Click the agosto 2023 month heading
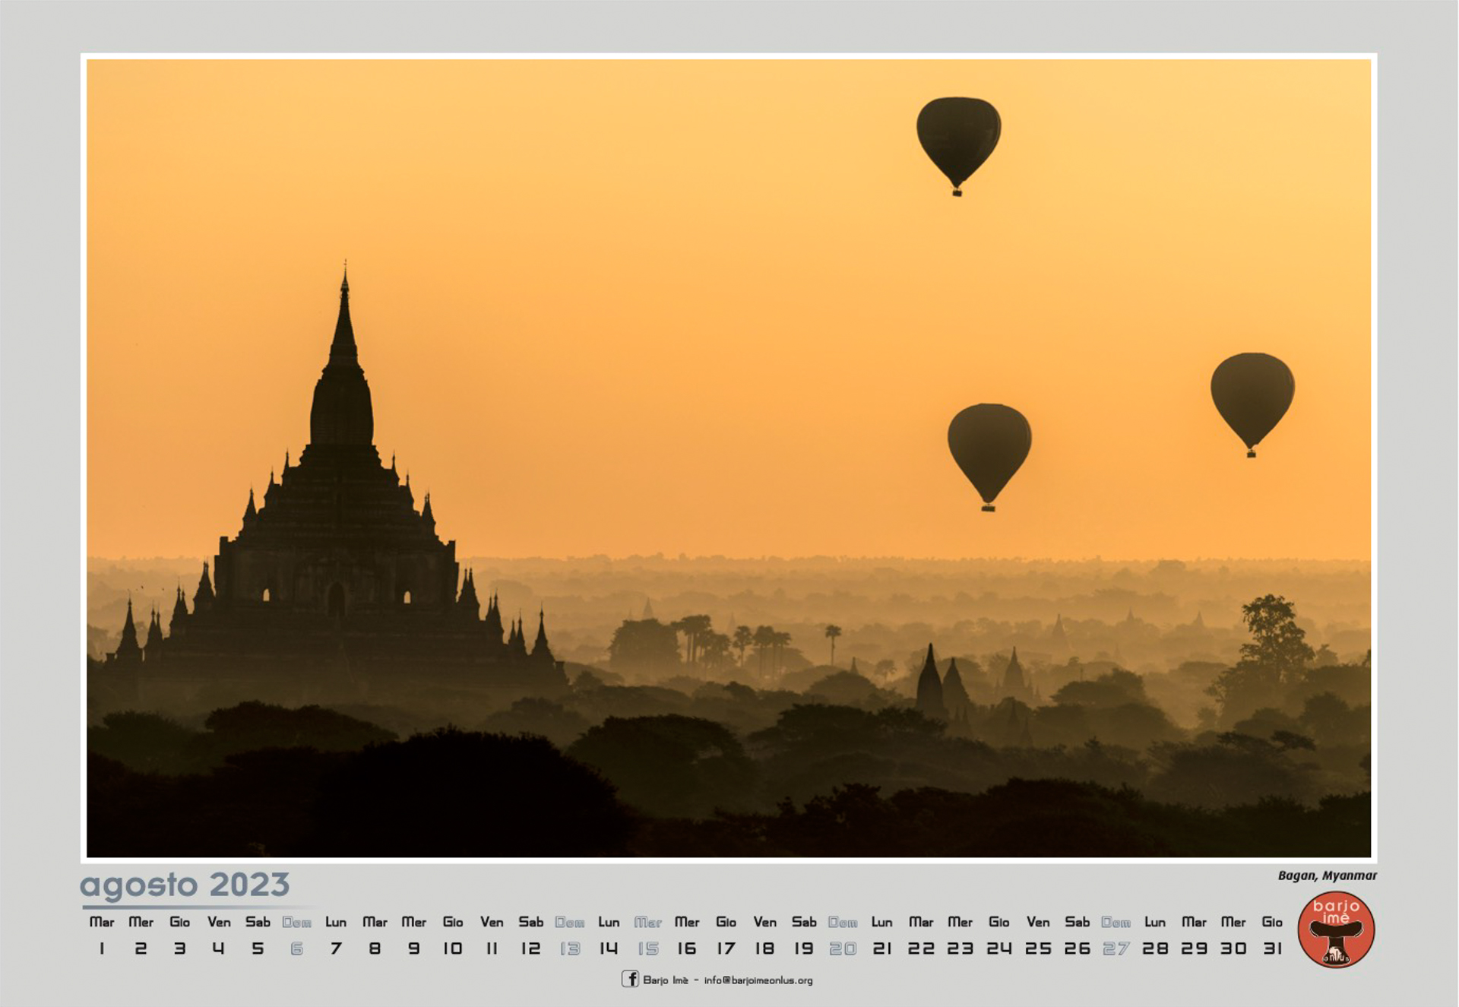 pyautogui.click(x=185, y=885)
